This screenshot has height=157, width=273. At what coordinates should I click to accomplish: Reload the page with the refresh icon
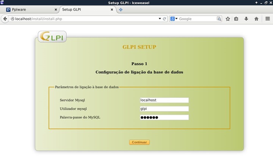[x=164, y=19]
